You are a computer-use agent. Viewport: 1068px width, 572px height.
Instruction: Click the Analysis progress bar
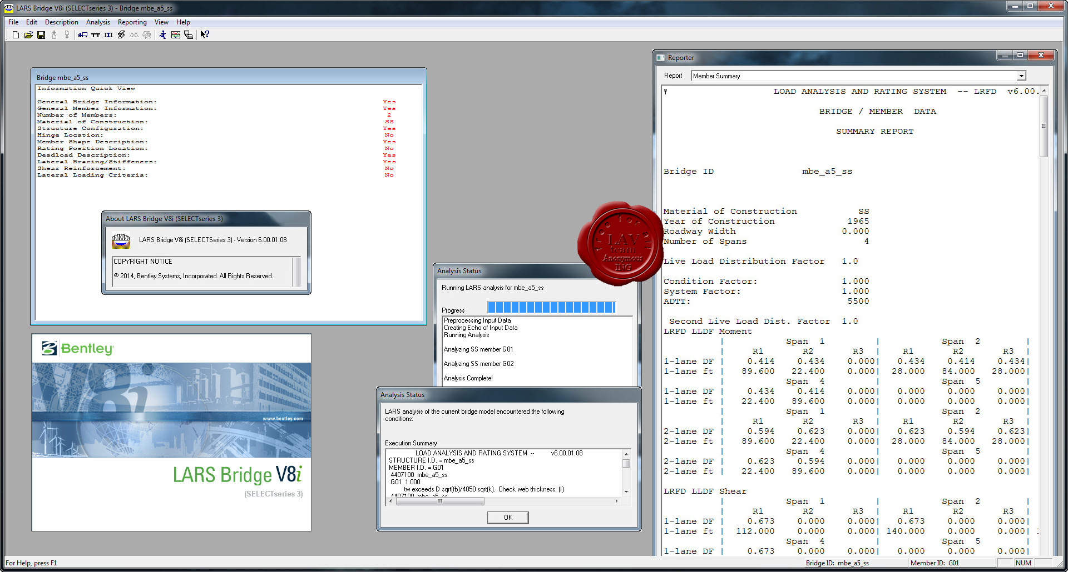point(551,308)
